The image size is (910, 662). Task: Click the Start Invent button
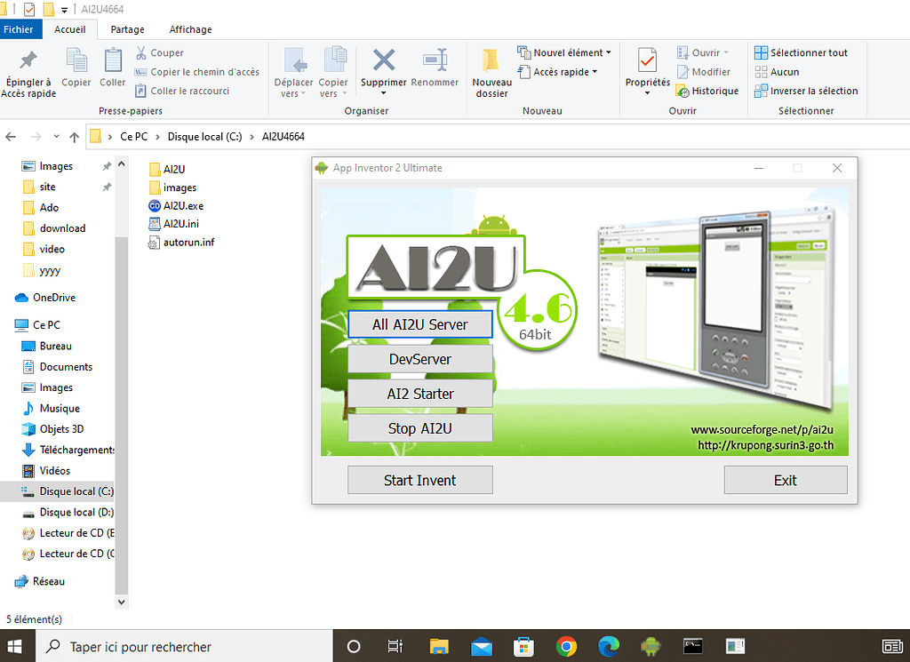click(x=419, y=480)
